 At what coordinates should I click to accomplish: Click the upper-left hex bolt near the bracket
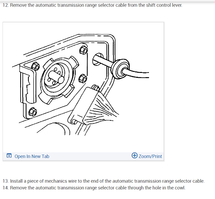coord(36,66)
